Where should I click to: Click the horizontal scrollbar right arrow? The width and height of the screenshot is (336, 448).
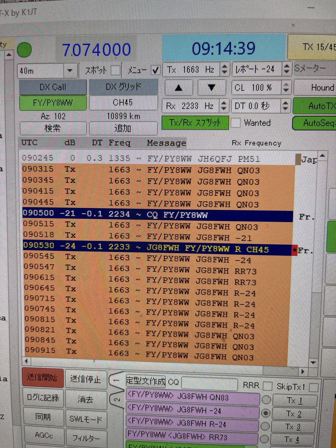(303, 372)
